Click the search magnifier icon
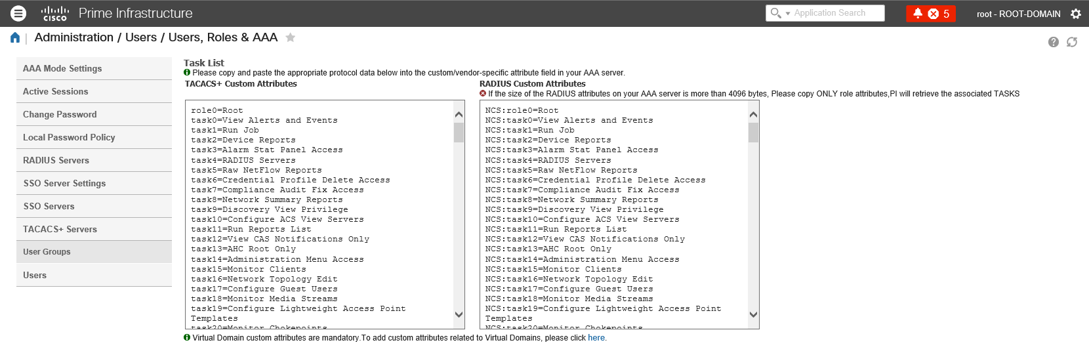This screenshot has width=1089, height=353. point(775,13)
